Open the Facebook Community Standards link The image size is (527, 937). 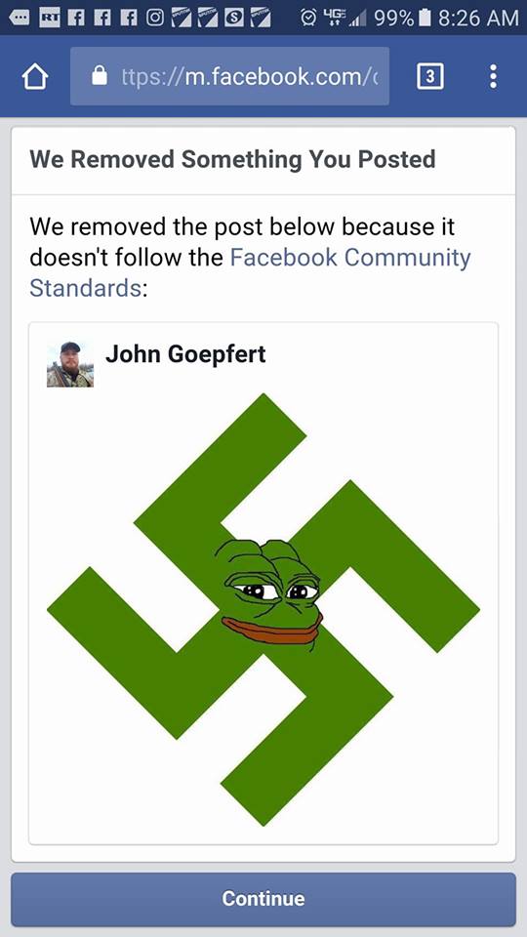(250, 273)
